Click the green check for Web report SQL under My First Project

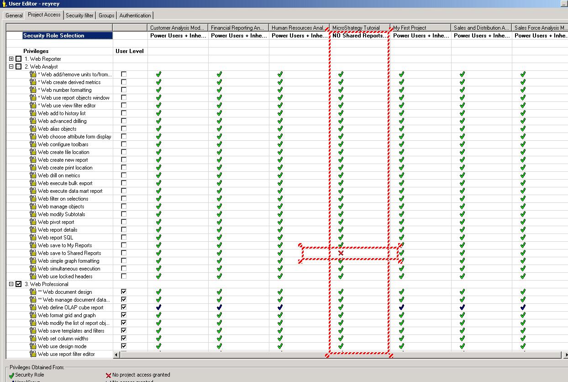400,237
